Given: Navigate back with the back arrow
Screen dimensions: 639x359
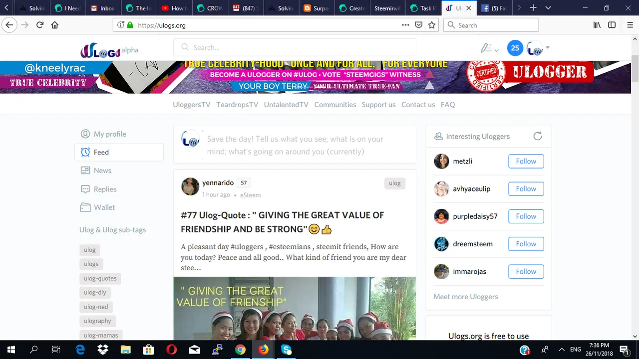Looking at the screenshot, I should tap(9, 25).
